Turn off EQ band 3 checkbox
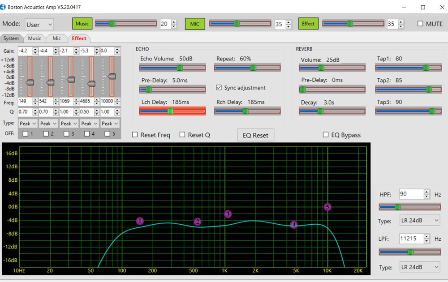The image size is (448, 282). pos(66,133)
